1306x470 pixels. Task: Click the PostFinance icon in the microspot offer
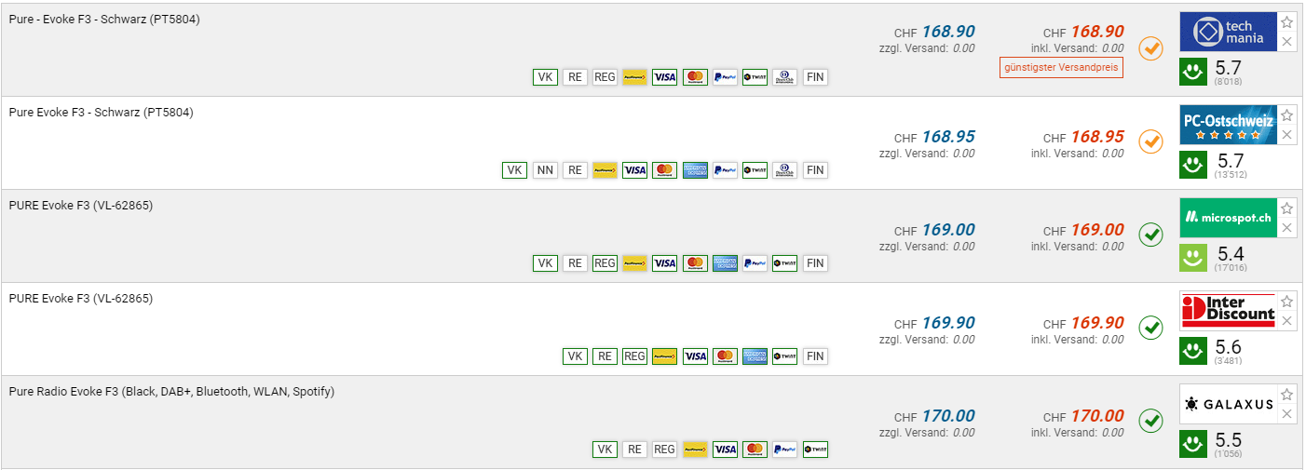pos(635,263)
